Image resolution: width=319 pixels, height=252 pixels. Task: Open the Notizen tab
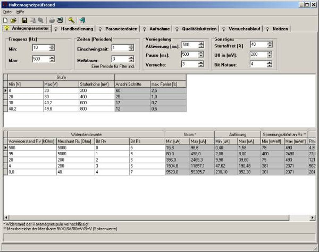277,29
